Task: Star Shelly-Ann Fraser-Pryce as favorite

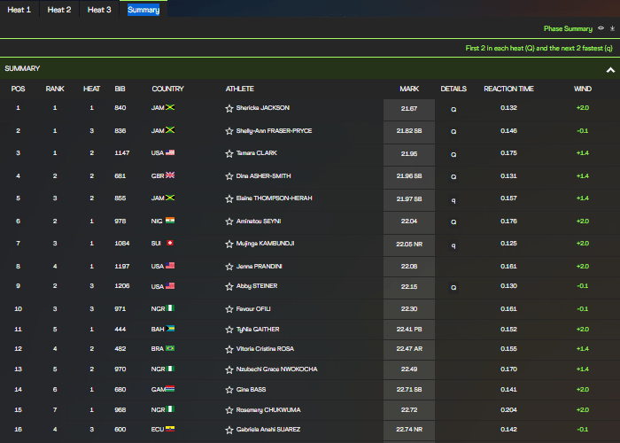Action: tap(229, 131)
